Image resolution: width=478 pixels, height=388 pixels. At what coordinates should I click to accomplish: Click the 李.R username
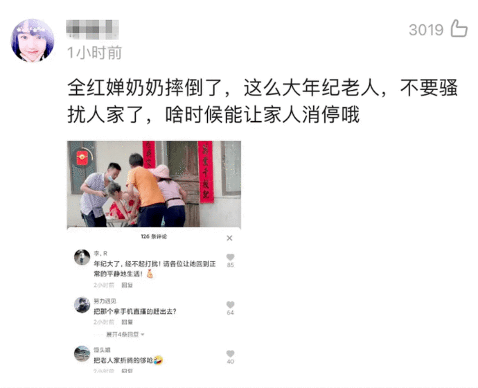(x=100, y=254)
